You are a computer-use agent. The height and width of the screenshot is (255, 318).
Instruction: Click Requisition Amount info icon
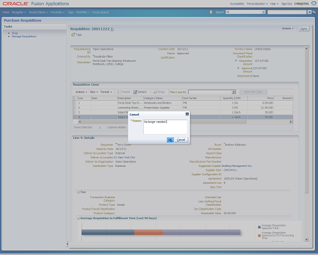point(236,61)
